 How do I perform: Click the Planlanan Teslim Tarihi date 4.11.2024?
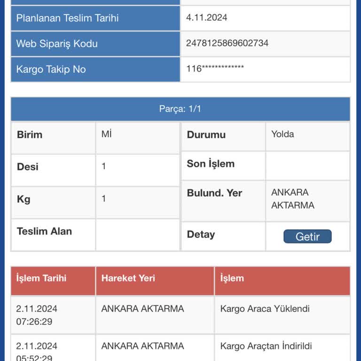206,17
